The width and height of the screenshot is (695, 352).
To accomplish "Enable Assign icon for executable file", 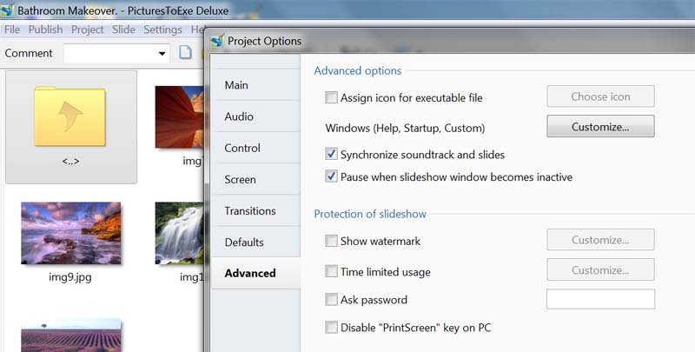I will click(331, 97).
